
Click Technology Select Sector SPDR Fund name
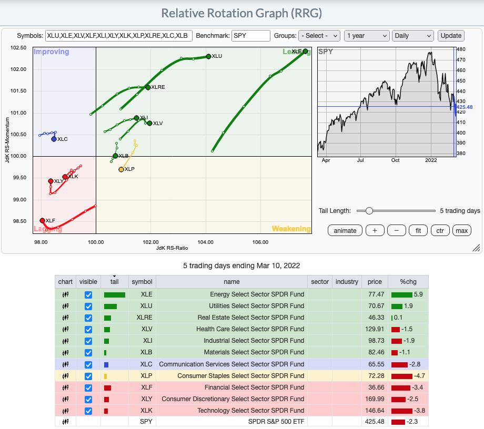coord(250,411)
